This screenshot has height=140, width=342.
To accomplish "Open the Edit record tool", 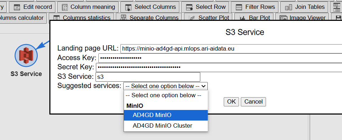I will 33,7.
